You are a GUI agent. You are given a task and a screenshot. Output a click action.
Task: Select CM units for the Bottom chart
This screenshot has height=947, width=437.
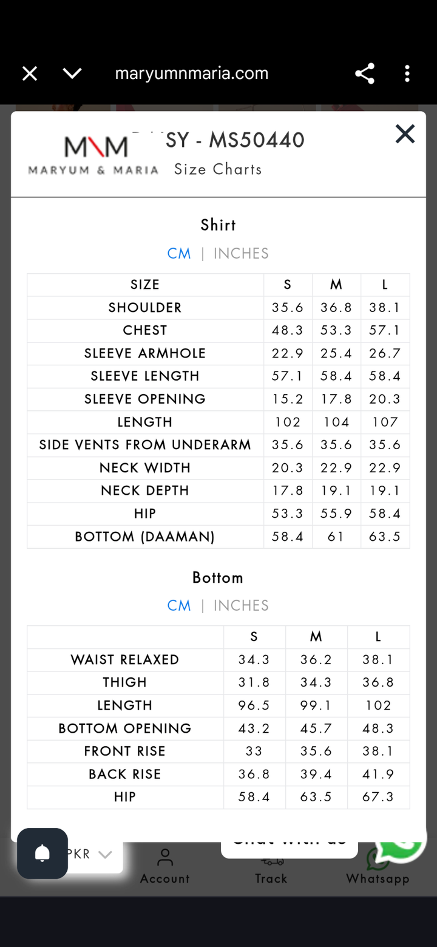coord(179,606)
